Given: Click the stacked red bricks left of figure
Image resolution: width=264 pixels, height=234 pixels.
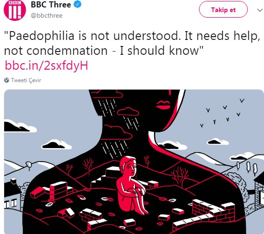Looking at the screenshot, I should pyautogui.click(x=58, y=189).
